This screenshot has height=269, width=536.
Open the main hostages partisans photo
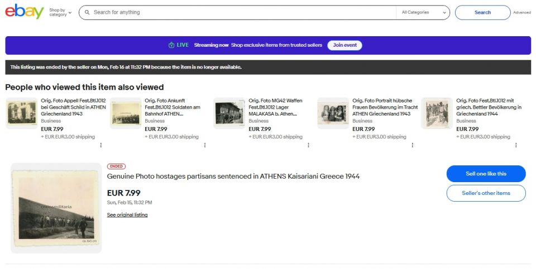pos(56,208)
